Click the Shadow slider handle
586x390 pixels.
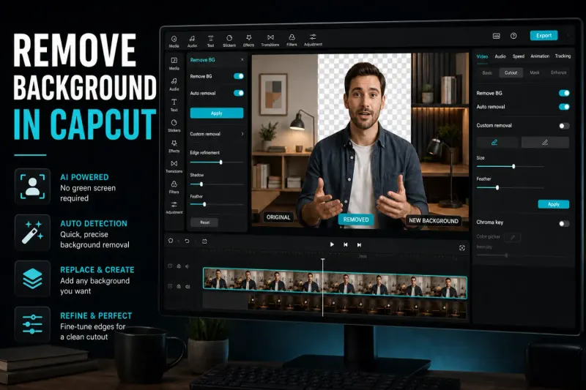[201, 184]
